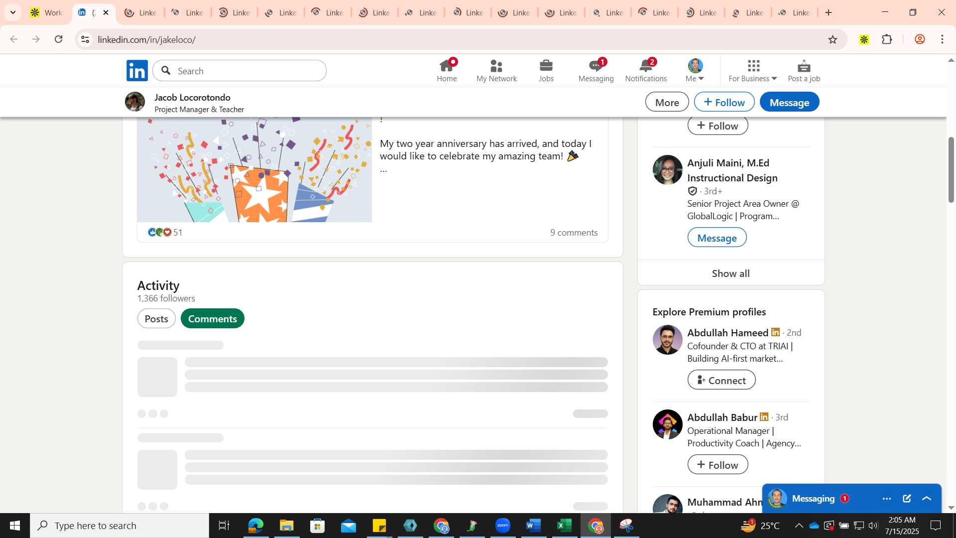Open Jobs briefcase icon

[546, 70]
